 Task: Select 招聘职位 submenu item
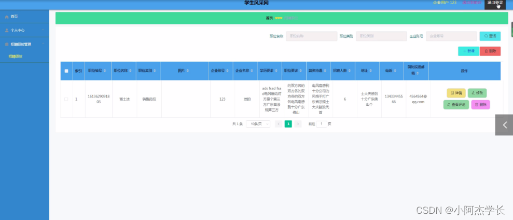click(x=16, y=57)
